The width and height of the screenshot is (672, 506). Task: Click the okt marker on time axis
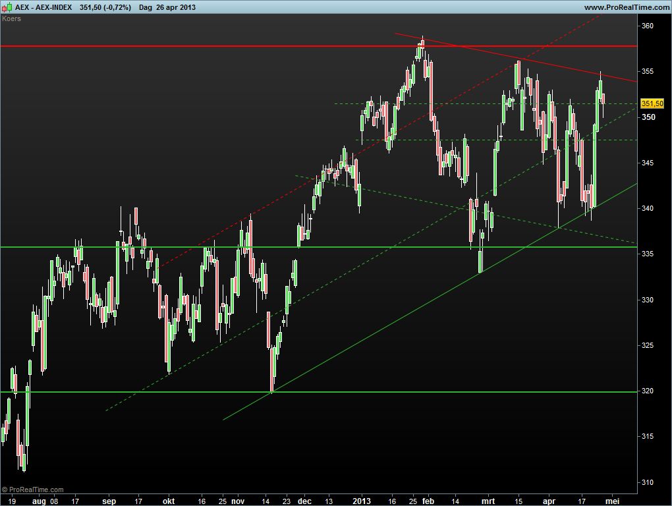click(169, 500)
